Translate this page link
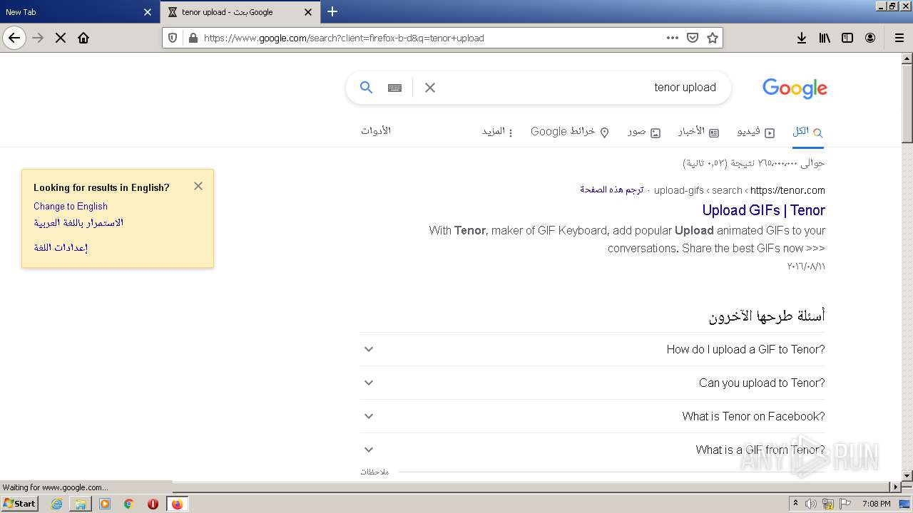The width and height of the screenshot is (913, 513). (611, 190)
